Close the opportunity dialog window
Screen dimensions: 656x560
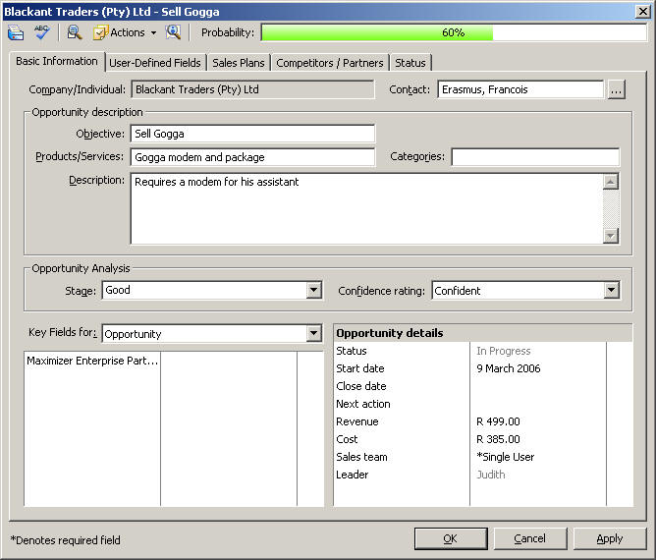click(x=643, y=11)
